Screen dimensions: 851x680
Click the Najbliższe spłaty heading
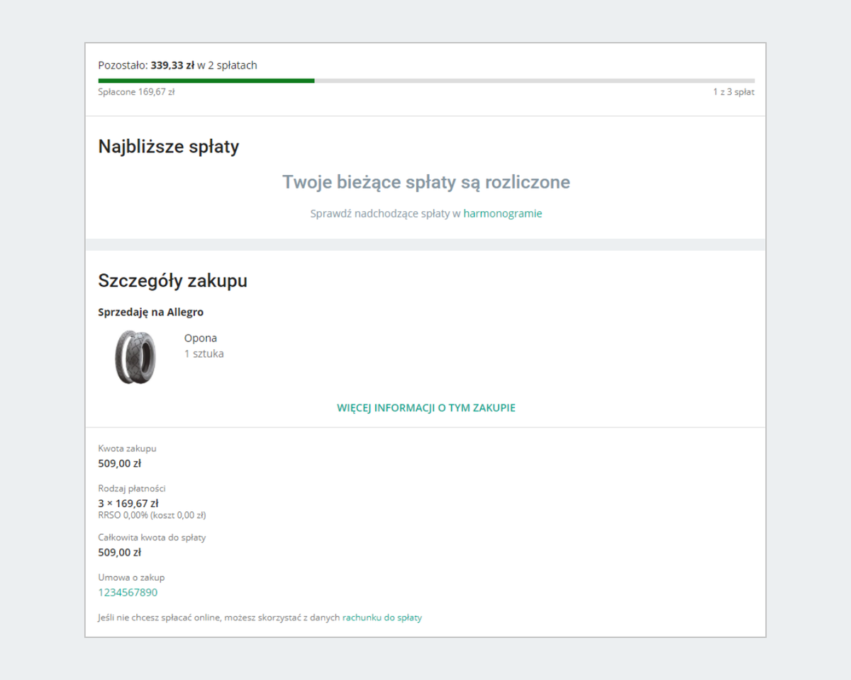168,147
